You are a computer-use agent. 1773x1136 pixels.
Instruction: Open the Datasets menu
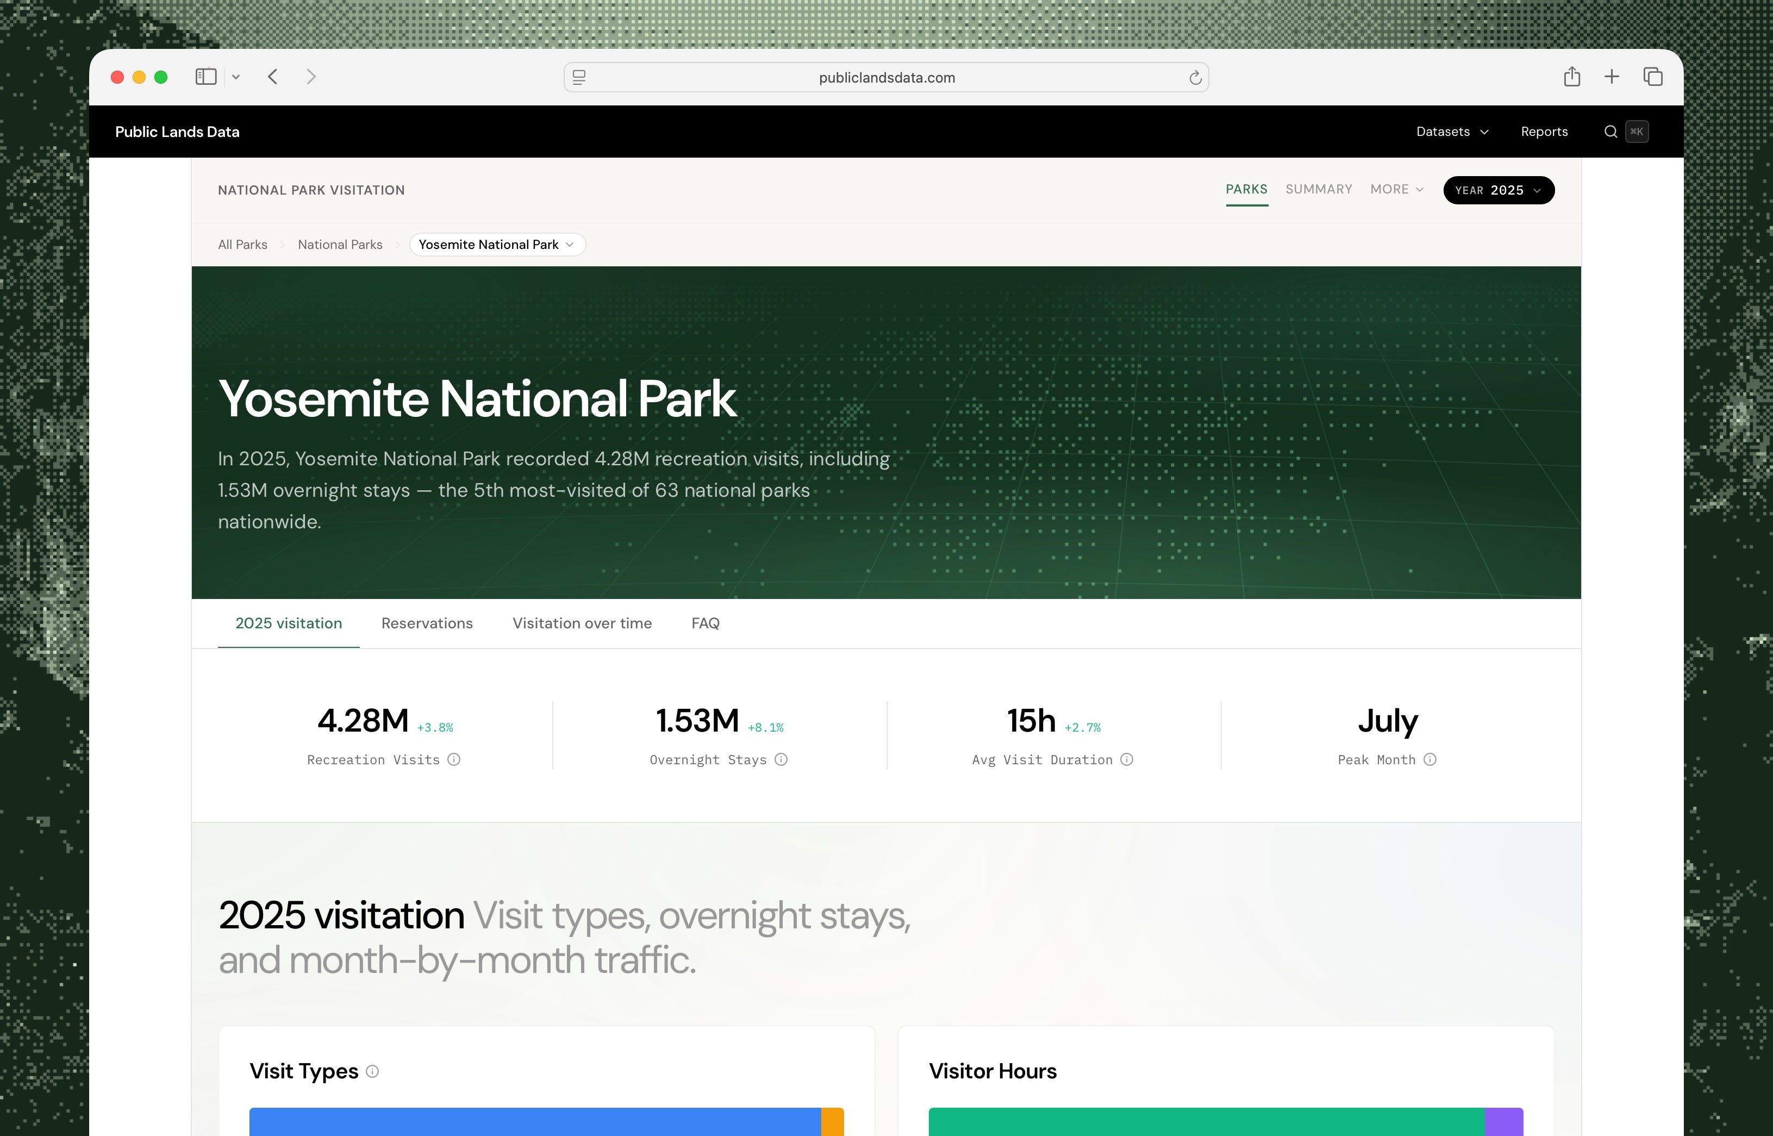click(1452, 132)
